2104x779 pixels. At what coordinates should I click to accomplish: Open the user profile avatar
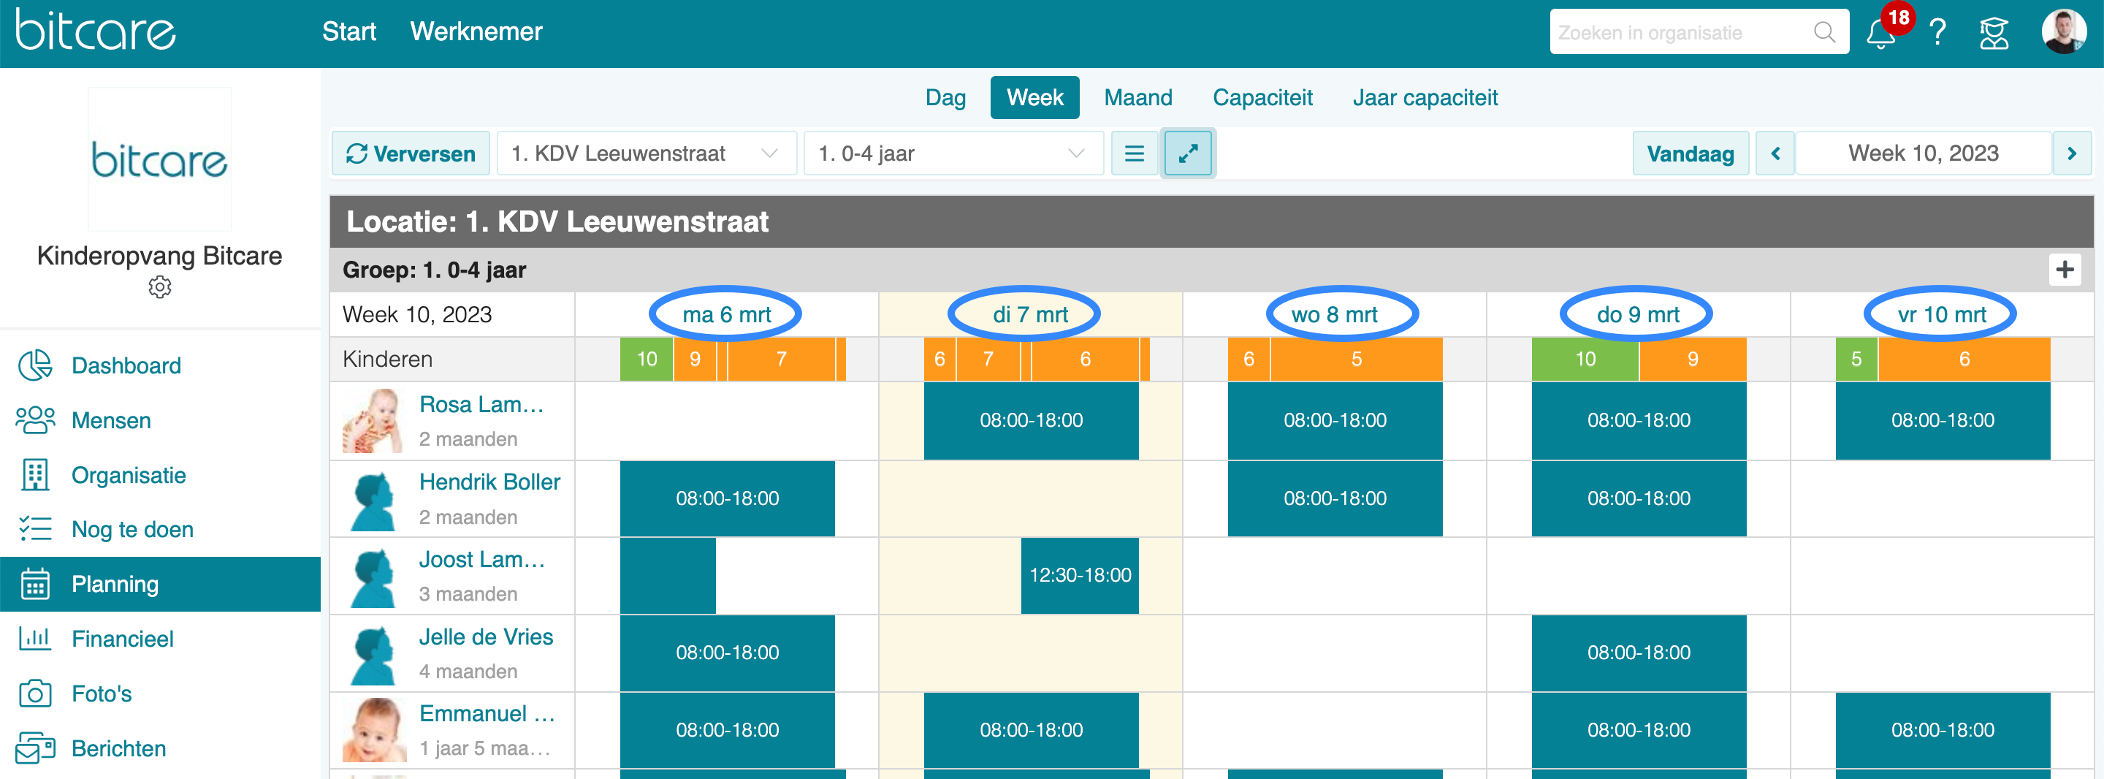click(2064, 32)
